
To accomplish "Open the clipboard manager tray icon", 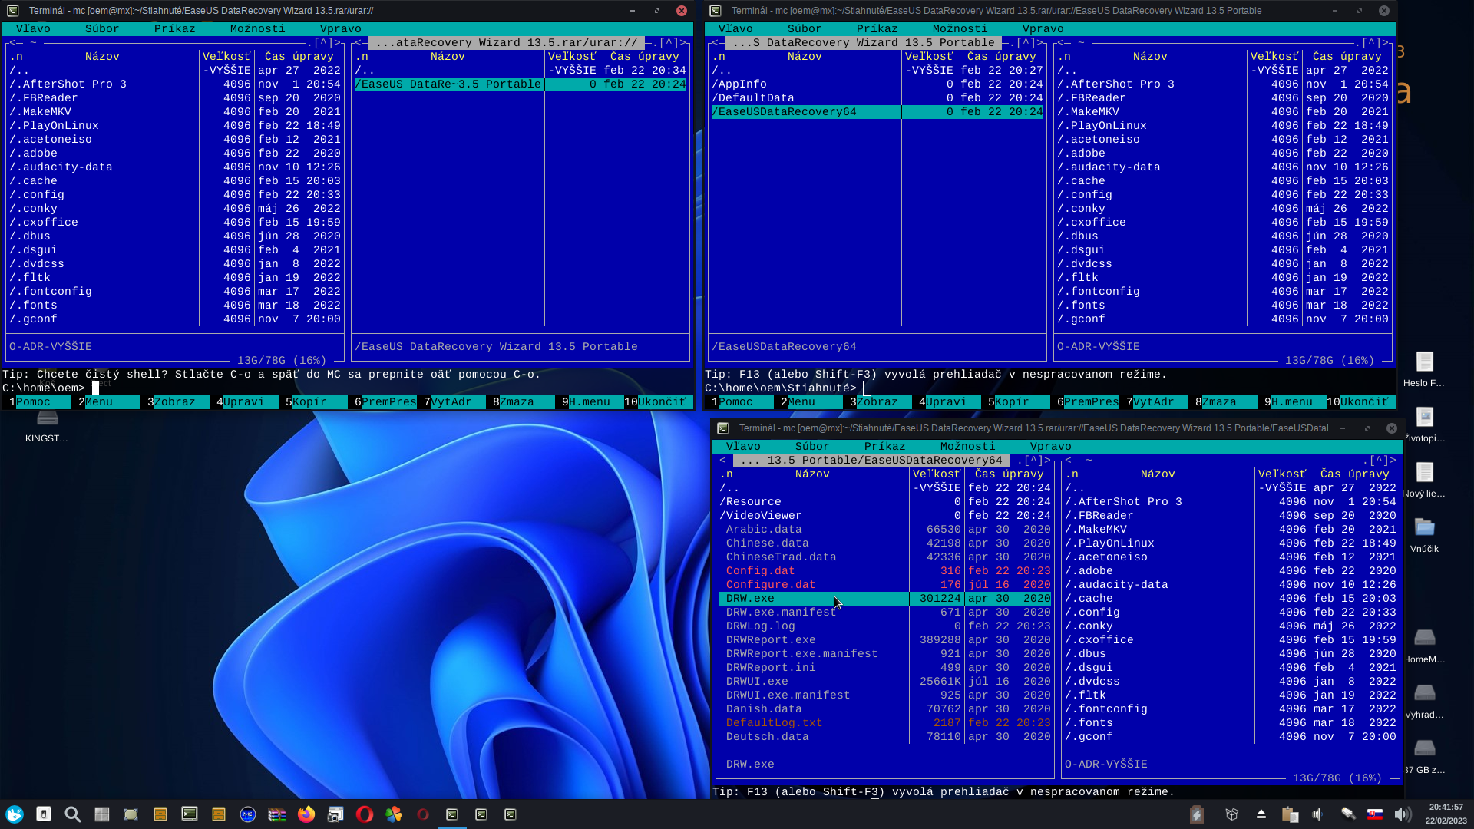I will coord(1290,814).
